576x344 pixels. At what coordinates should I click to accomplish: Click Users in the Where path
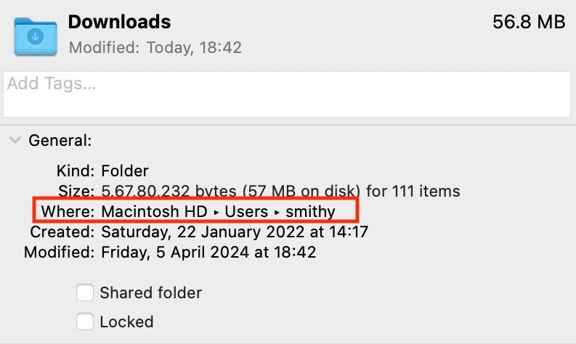pyautogui.click(x=246, y=212)
